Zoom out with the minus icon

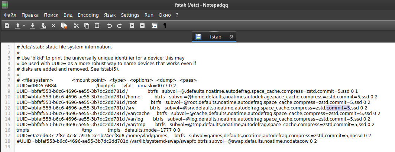[x=142, y=26]
